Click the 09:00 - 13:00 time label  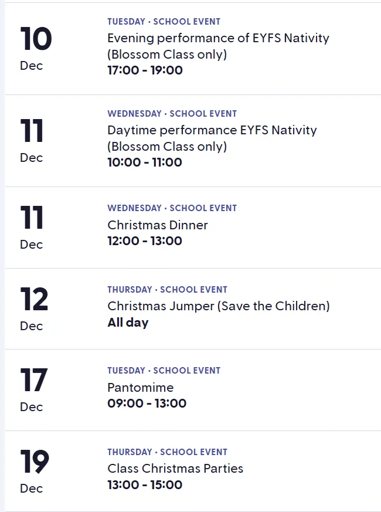(147, 404)
